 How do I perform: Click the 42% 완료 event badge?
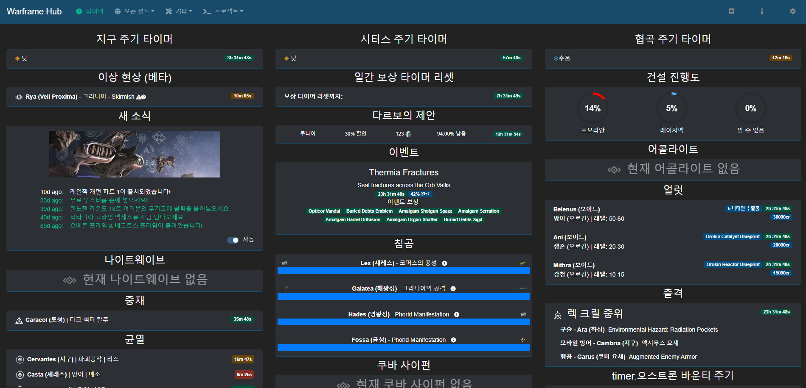tap(420, 194)
